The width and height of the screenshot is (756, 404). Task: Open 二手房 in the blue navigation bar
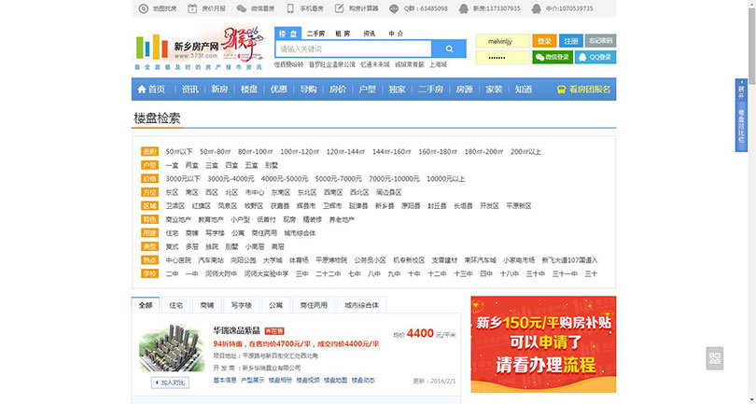(430, 90)
